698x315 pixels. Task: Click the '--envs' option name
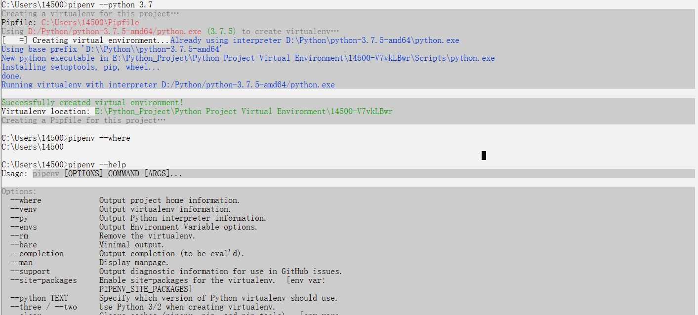tap(24, 227)
